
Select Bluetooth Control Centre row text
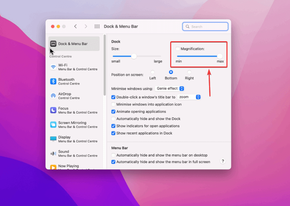pyautogui.click(x=69, y=81)
